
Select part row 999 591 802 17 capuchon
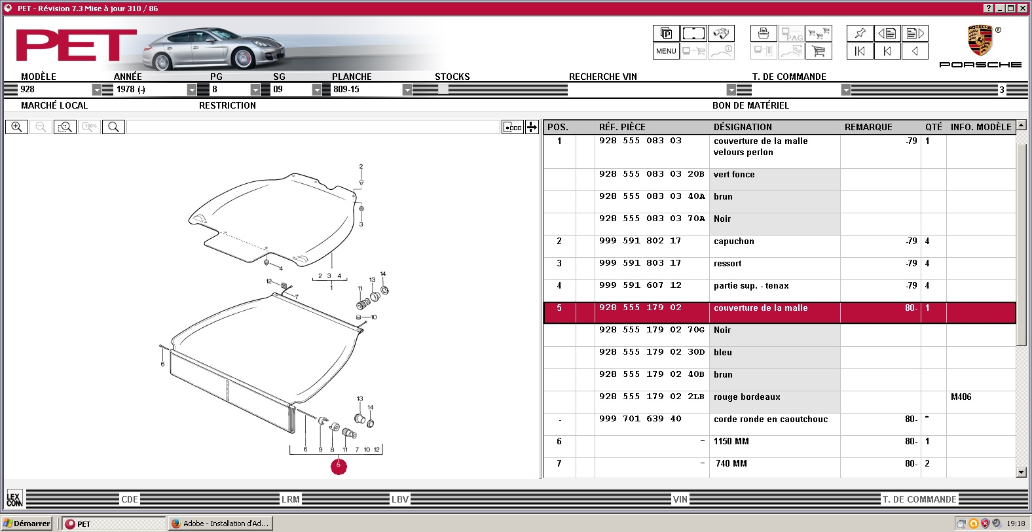[x=779, y=246]
